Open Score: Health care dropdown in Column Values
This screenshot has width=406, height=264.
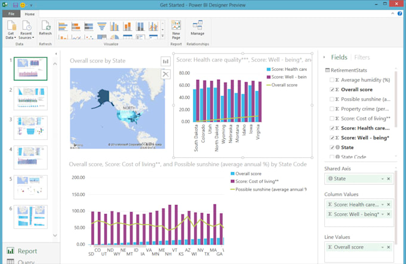pos(383,204)
